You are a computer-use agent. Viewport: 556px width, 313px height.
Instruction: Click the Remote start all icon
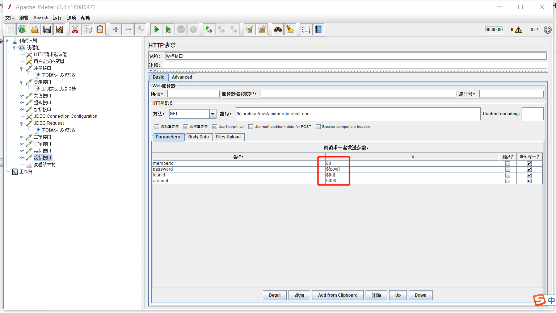[209, 29]
